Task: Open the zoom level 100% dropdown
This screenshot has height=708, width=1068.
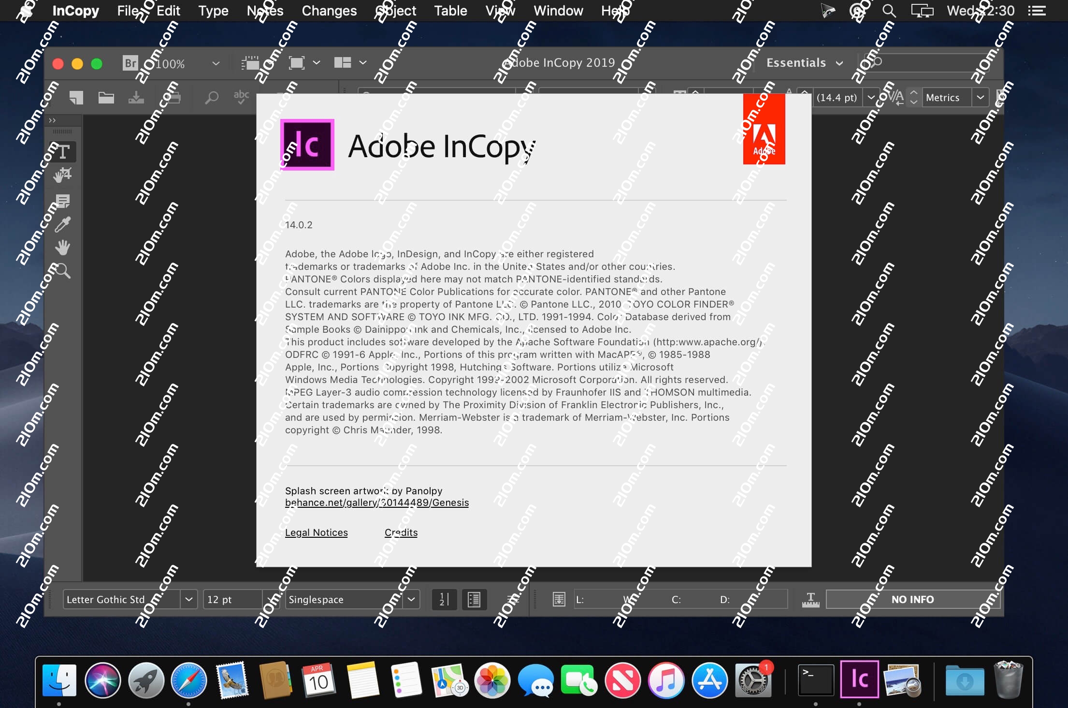Action: [x=216, y=63]
